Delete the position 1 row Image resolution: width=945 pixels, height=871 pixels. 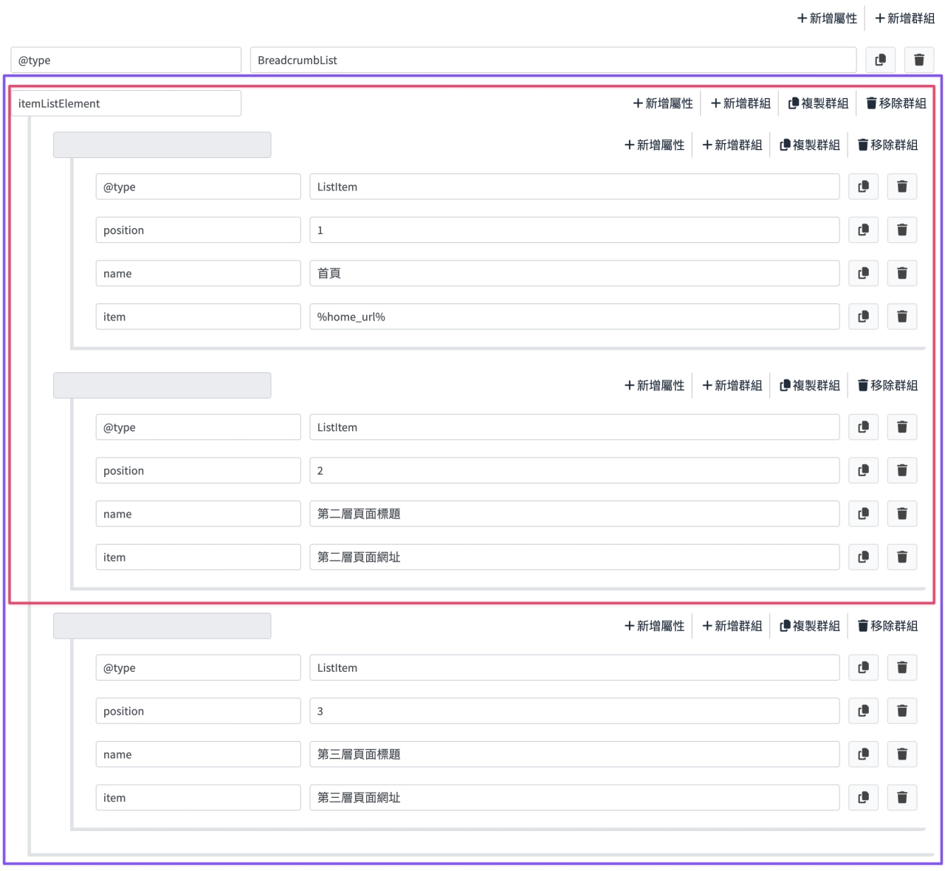(902, 230)
